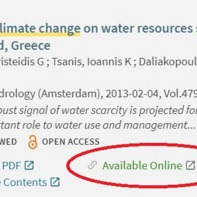This screenshot has height=197, width=197.
Task: Click the journal name with Amsterdam
Action: point(50,94)
